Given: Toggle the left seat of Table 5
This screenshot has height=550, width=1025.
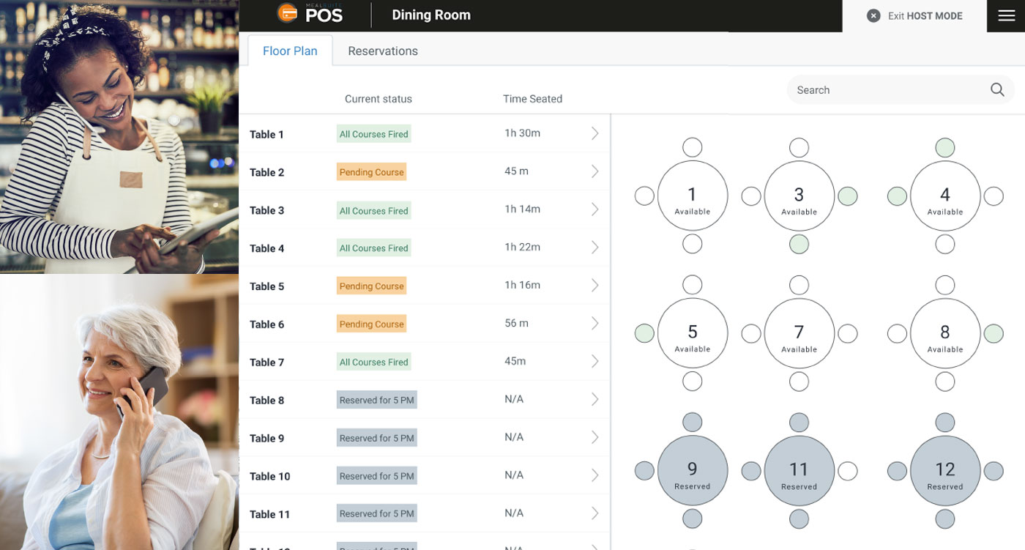Looking at the screenshot, I should [x=644, y=333].
